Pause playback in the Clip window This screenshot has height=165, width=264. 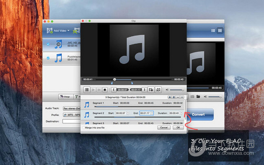pyautogui.click(x=87, y=90)
